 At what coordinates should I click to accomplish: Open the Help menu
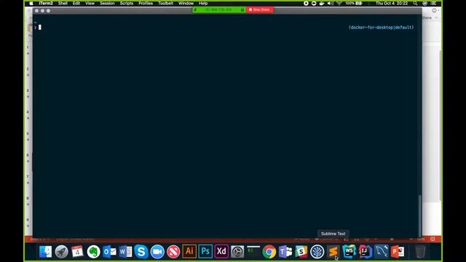[x=203, y=3]
